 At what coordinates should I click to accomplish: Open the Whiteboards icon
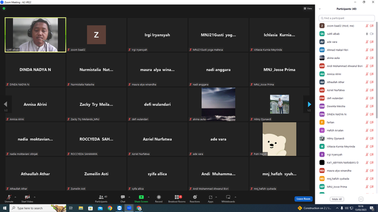228,197
